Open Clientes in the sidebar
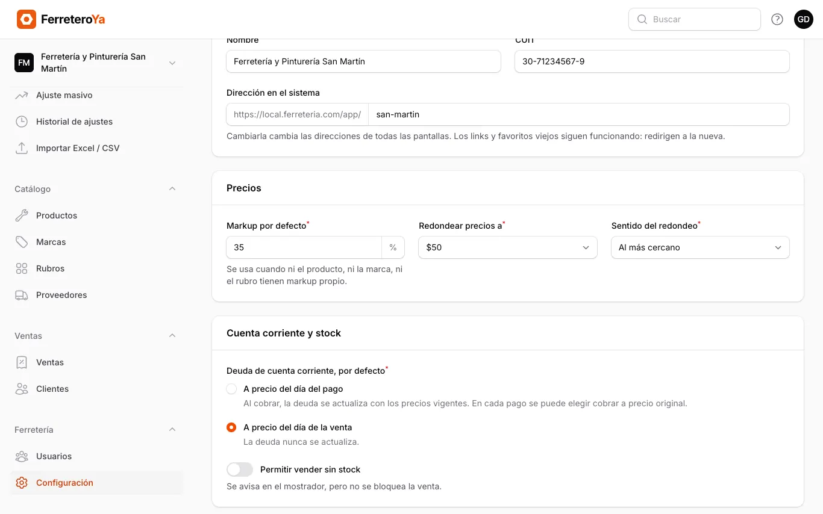The height and width of the screenshot is (514, 823). [96, 389]
